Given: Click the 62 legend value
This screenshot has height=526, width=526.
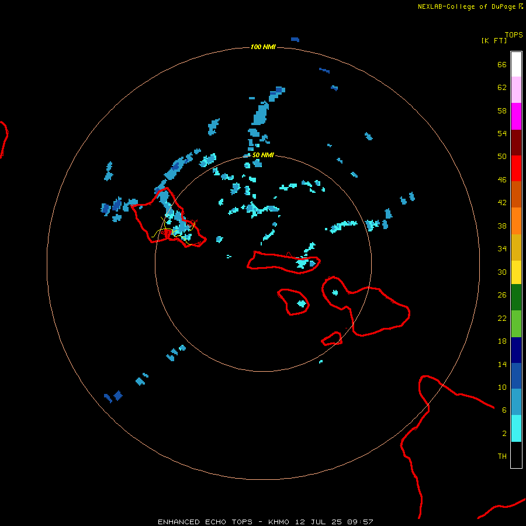Looking at the screenshot, I should click(502, 88).
